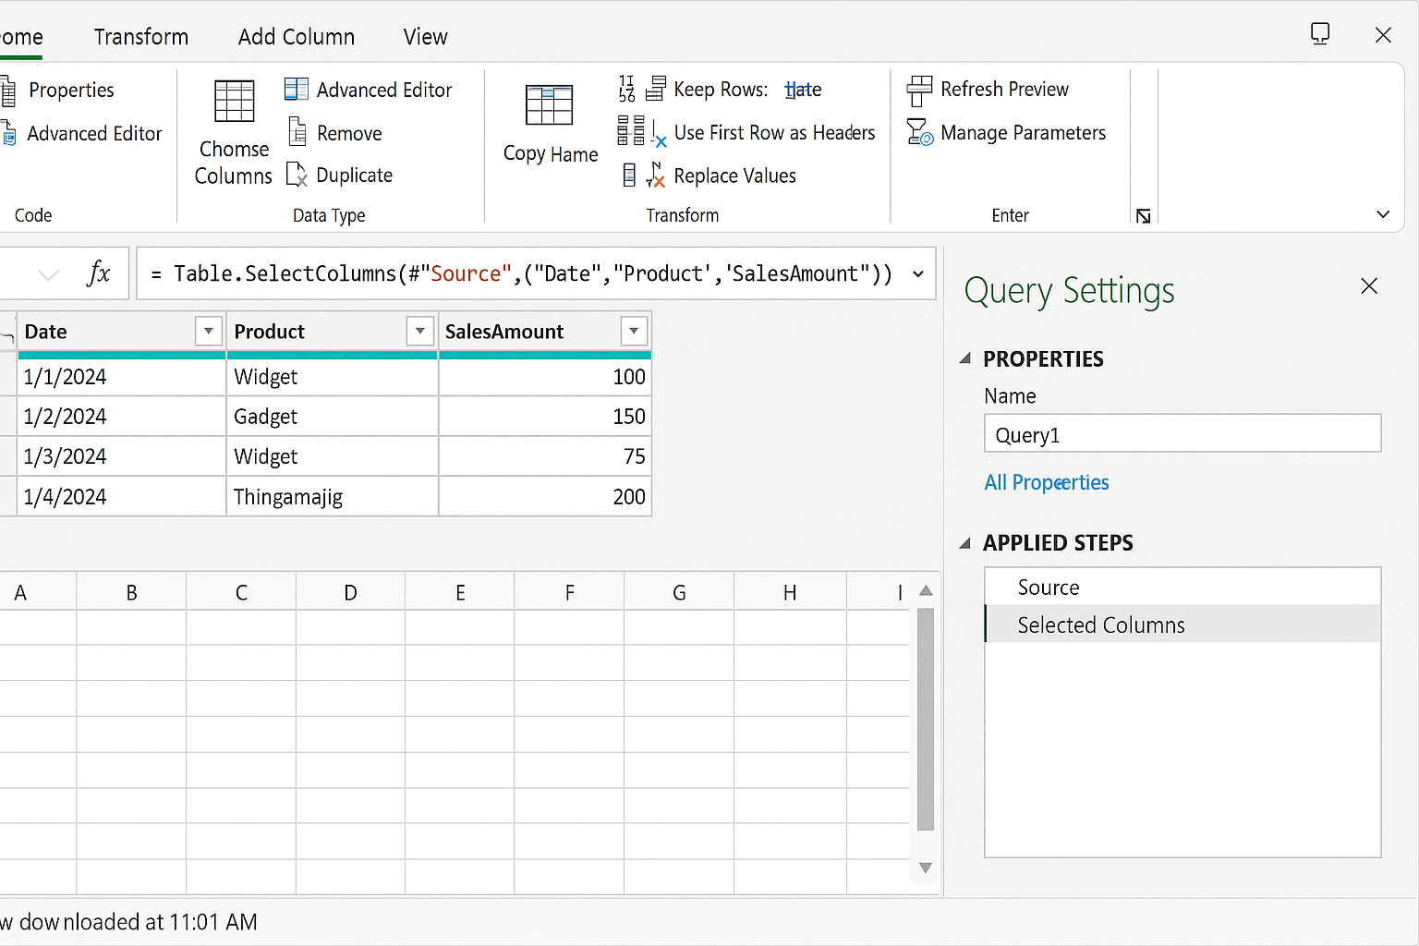Click the Refresh Preview button label
This screenshot has width=1419, height=946.
(1004, 90)
